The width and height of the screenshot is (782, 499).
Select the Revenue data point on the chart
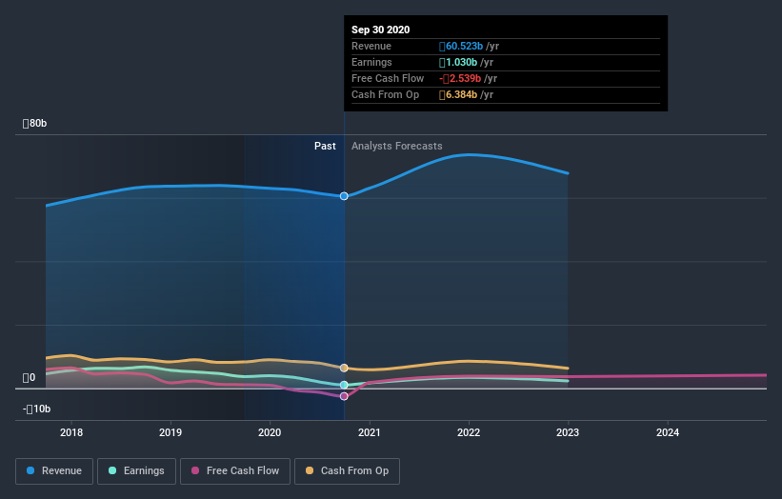pos(344,196)
